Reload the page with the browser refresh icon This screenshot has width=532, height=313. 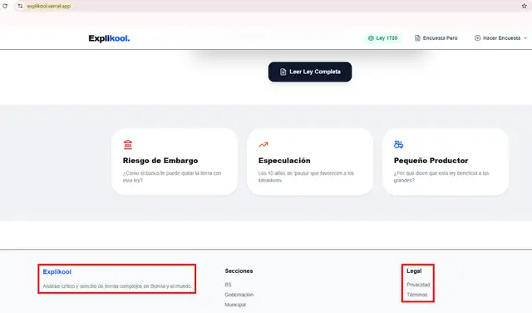pos(5,6)
